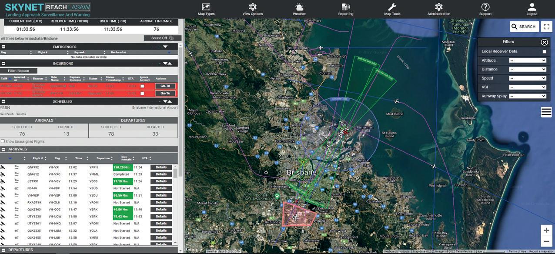
Task: Open Details for flight QFA932
Action: [x=161, y=167]
